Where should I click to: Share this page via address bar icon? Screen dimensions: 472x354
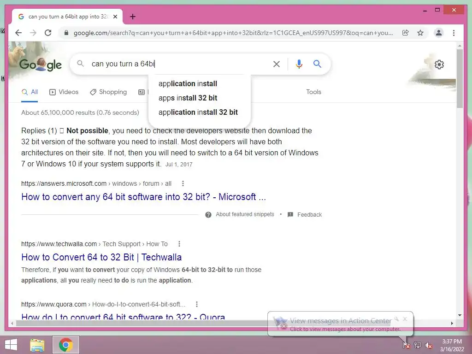pos(406,33)
